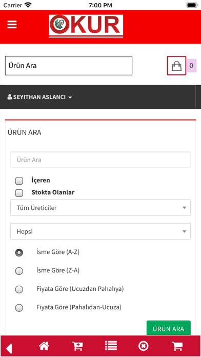Open the Hepsi dropdown
The height and width of the screenshot is (357, 201).
coord(100,231)
